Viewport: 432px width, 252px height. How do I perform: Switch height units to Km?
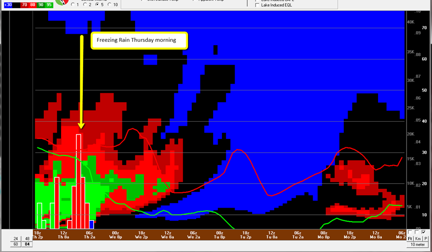click(418, 239)
